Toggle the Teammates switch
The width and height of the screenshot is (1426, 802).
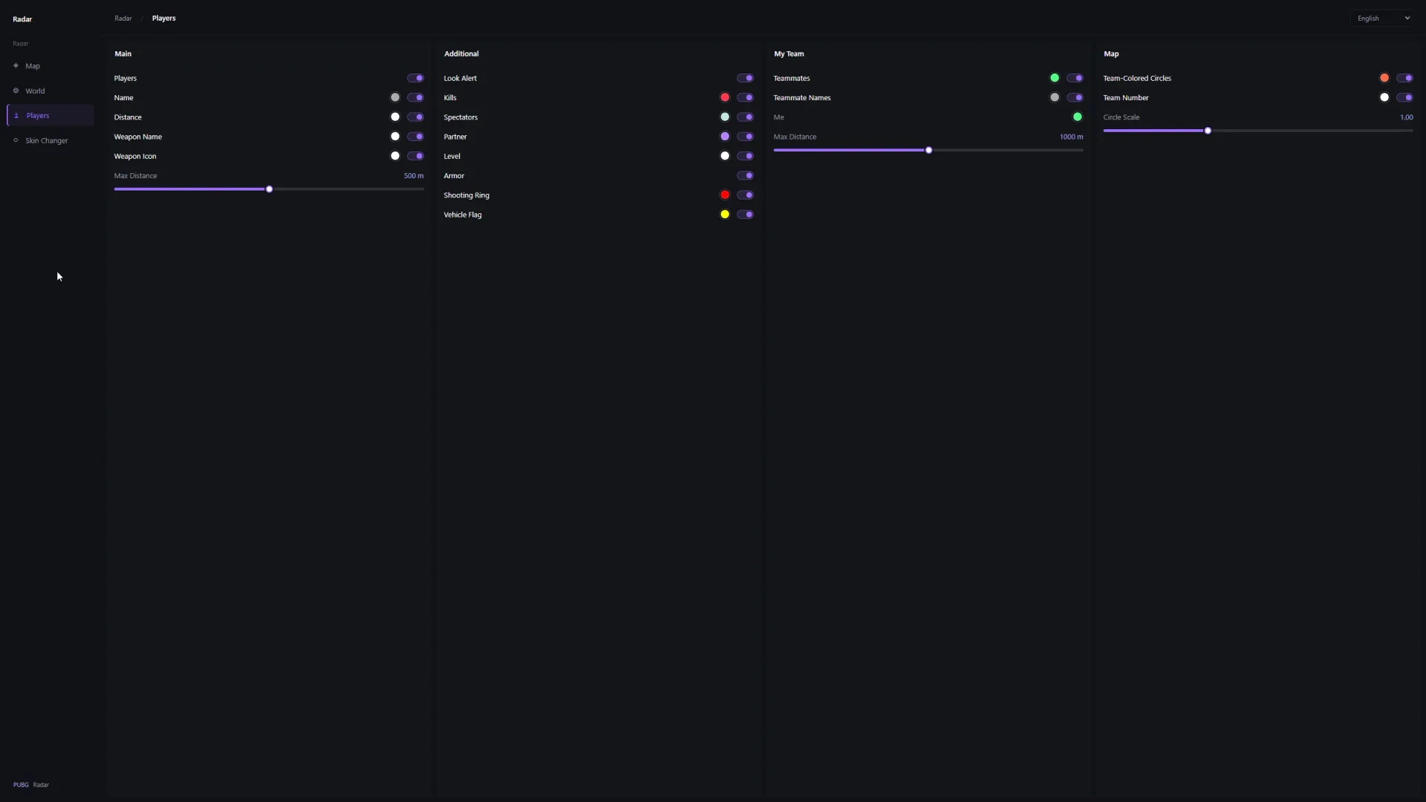pos(1075,78)
